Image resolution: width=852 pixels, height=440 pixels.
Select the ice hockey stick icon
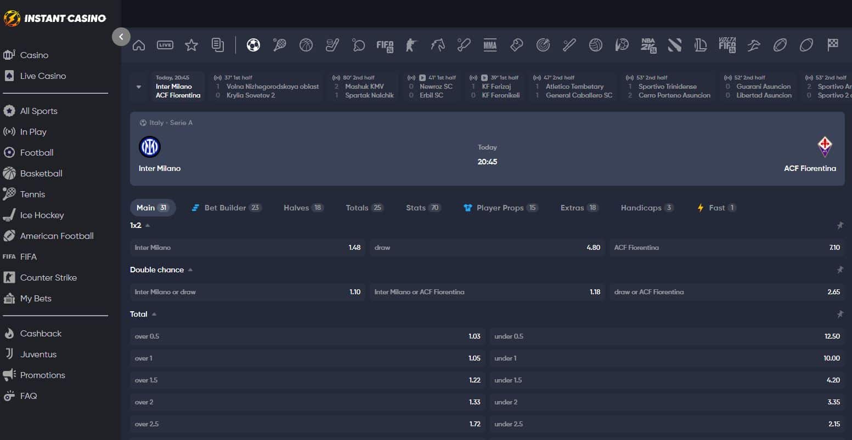click(x=332, y=45)
